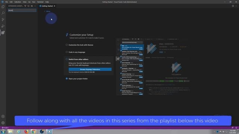Image resolution: width=239 pixels, height=134 pixels.
Task: Open the Run and Debug view
Action: click(3, 26)
